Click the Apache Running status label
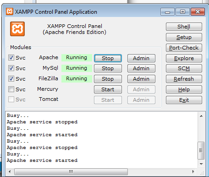Viewport: 209px width, 177px height. (77, 58)
